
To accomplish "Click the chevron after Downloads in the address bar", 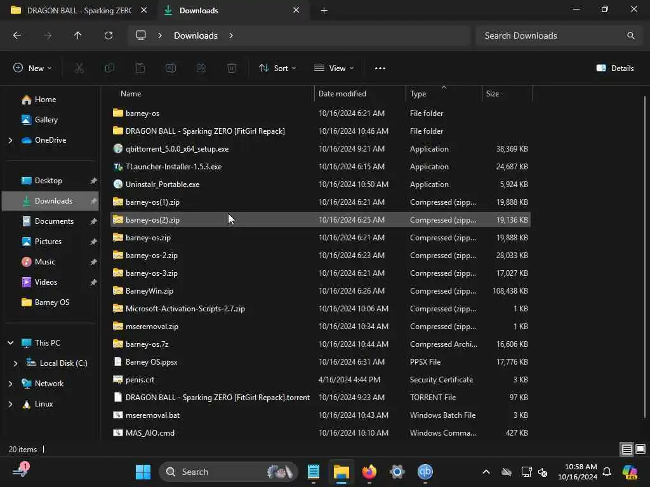I will point(231,36).
